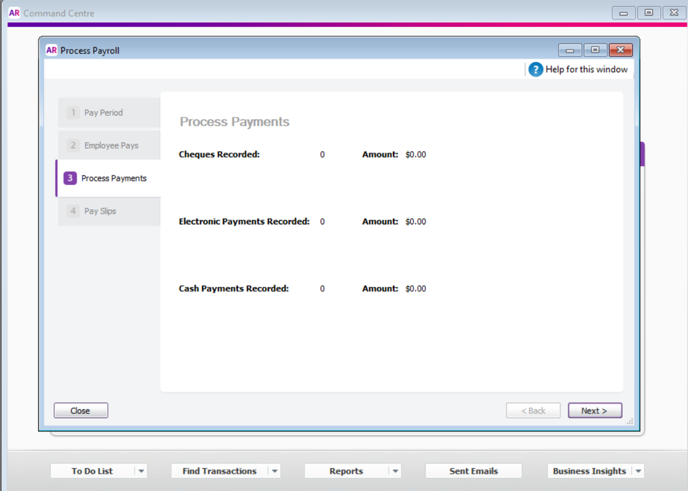The width and height of the screenshot is (688, 491).
Task: Select the Process Payments step
Action: pyautogui.click(x=114, y=178)
